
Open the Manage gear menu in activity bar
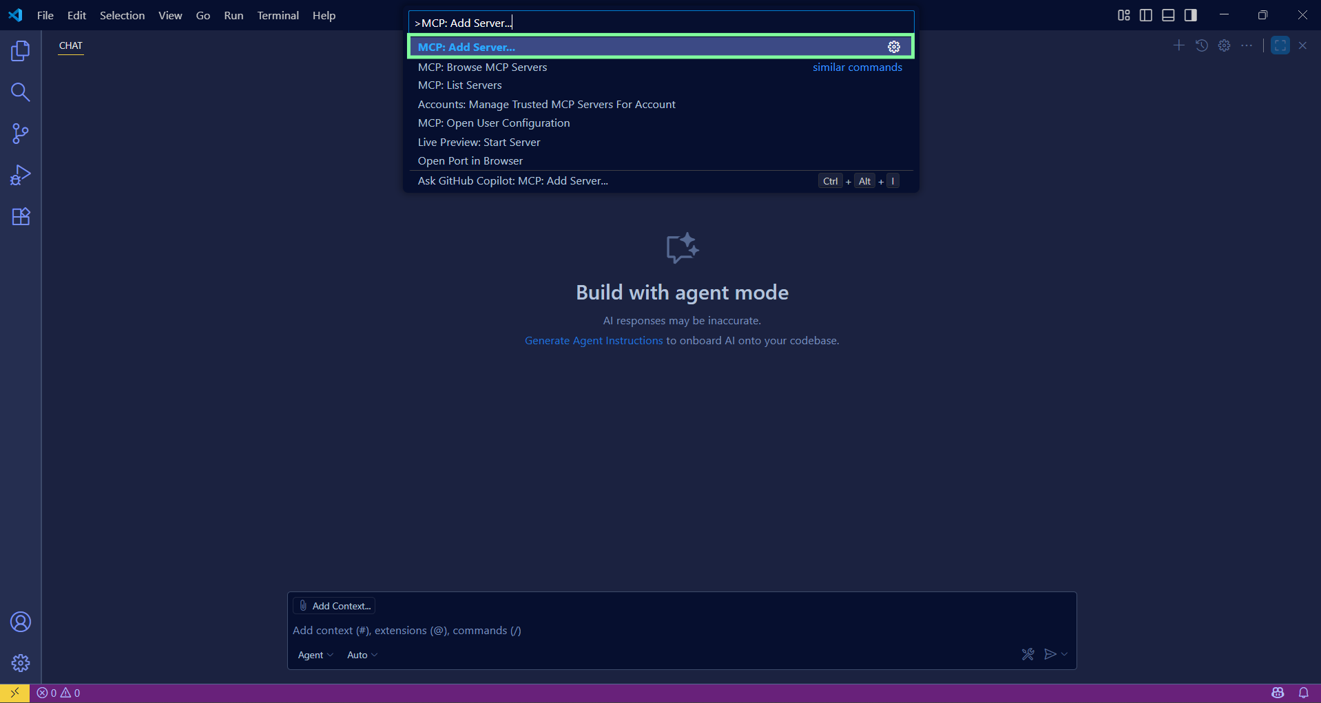point(21,663)
